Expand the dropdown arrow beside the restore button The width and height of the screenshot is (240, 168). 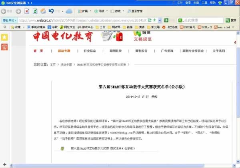click(x=62, y=11)
